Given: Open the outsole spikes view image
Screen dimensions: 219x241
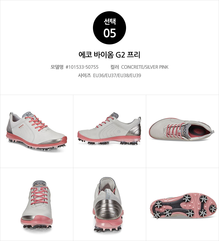Looking at the screenshot, I should tap(183, 204).
